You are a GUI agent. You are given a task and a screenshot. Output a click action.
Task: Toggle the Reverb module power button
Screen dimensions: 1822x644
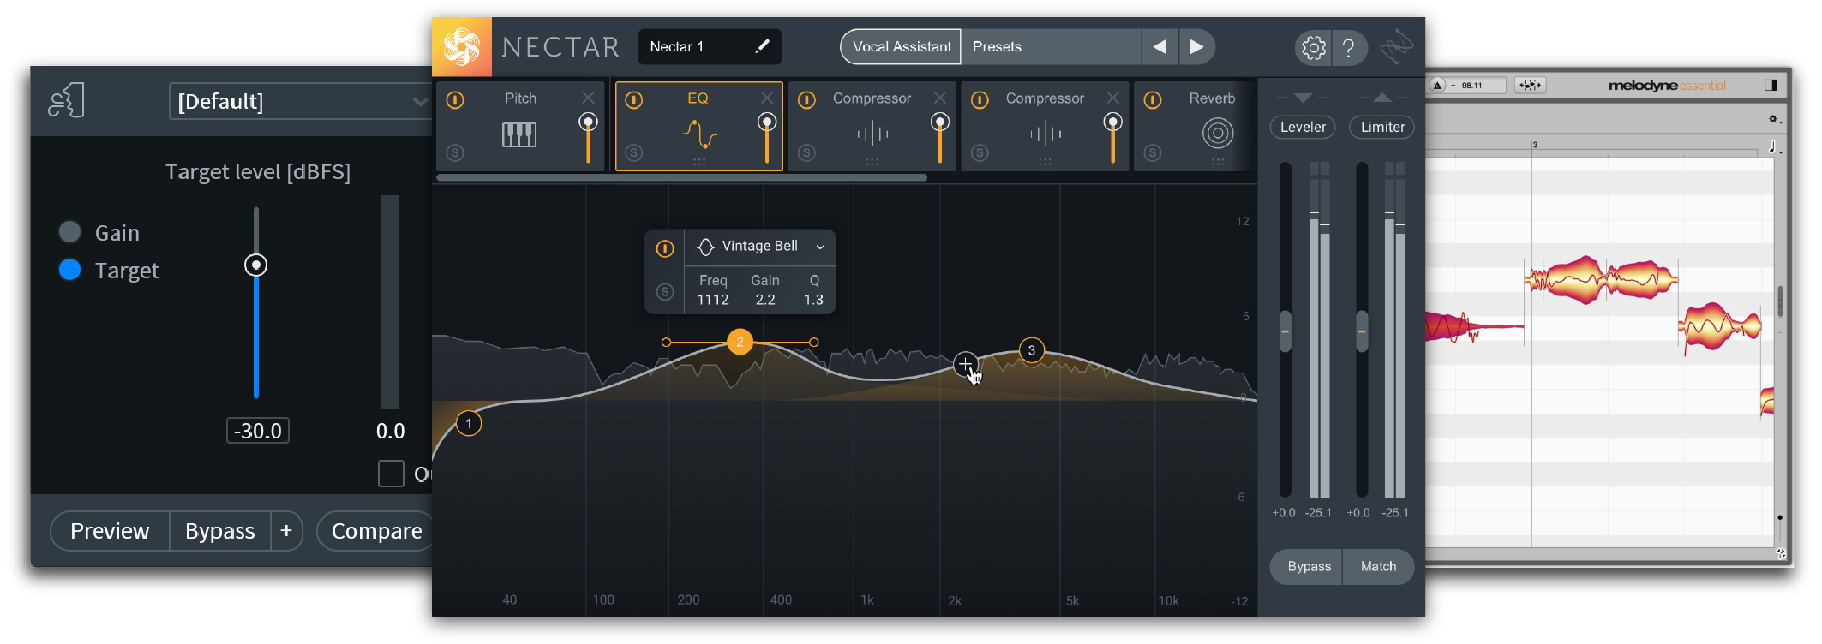click(1153, 100)
